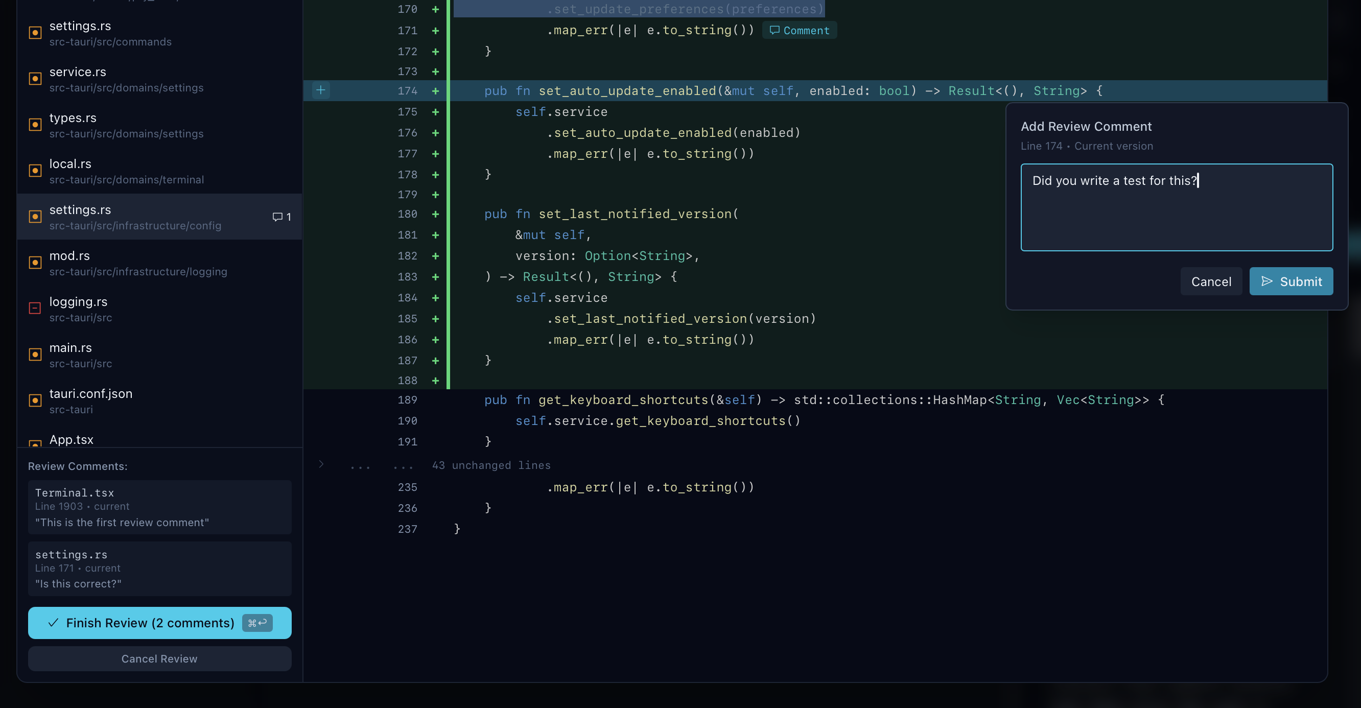This screenshot has height=708, width=1361.
Task: Open the Comment bubble on line 171
Action: pos(799,30)
